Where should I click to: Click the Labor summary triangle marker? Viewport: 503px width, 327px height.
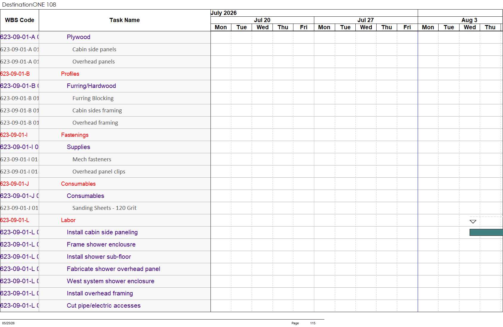pos(473,221)
